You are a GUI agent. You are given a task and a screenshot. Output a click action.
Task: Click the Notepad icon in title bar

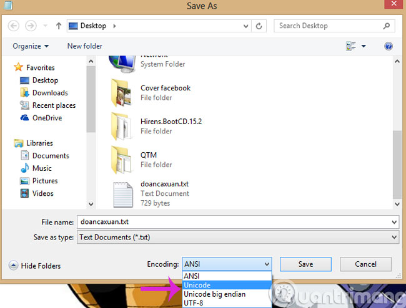point(8,5)
